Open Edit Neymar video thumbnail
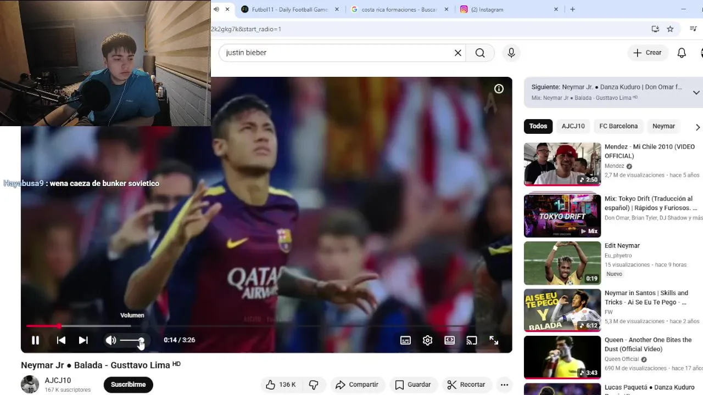The width and height of the screenshot is (703, 395). click(x=562, y=263)
